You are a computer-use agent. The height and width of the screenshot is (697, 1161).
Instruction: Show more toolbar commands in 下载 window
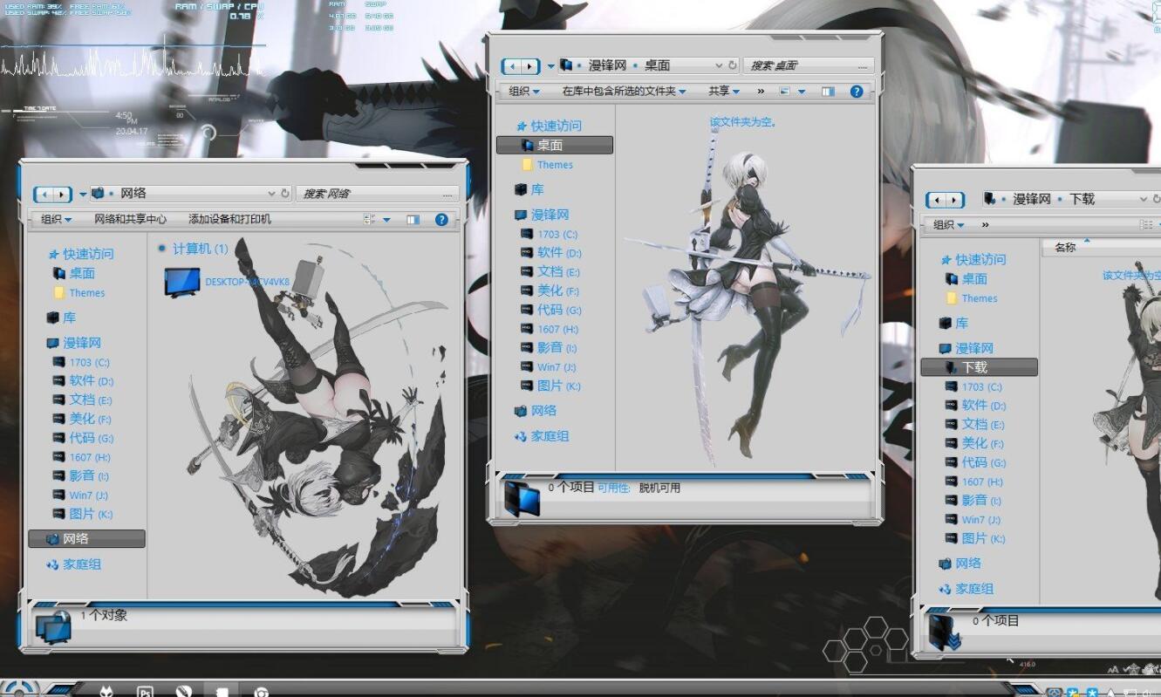tap(986, 225)
